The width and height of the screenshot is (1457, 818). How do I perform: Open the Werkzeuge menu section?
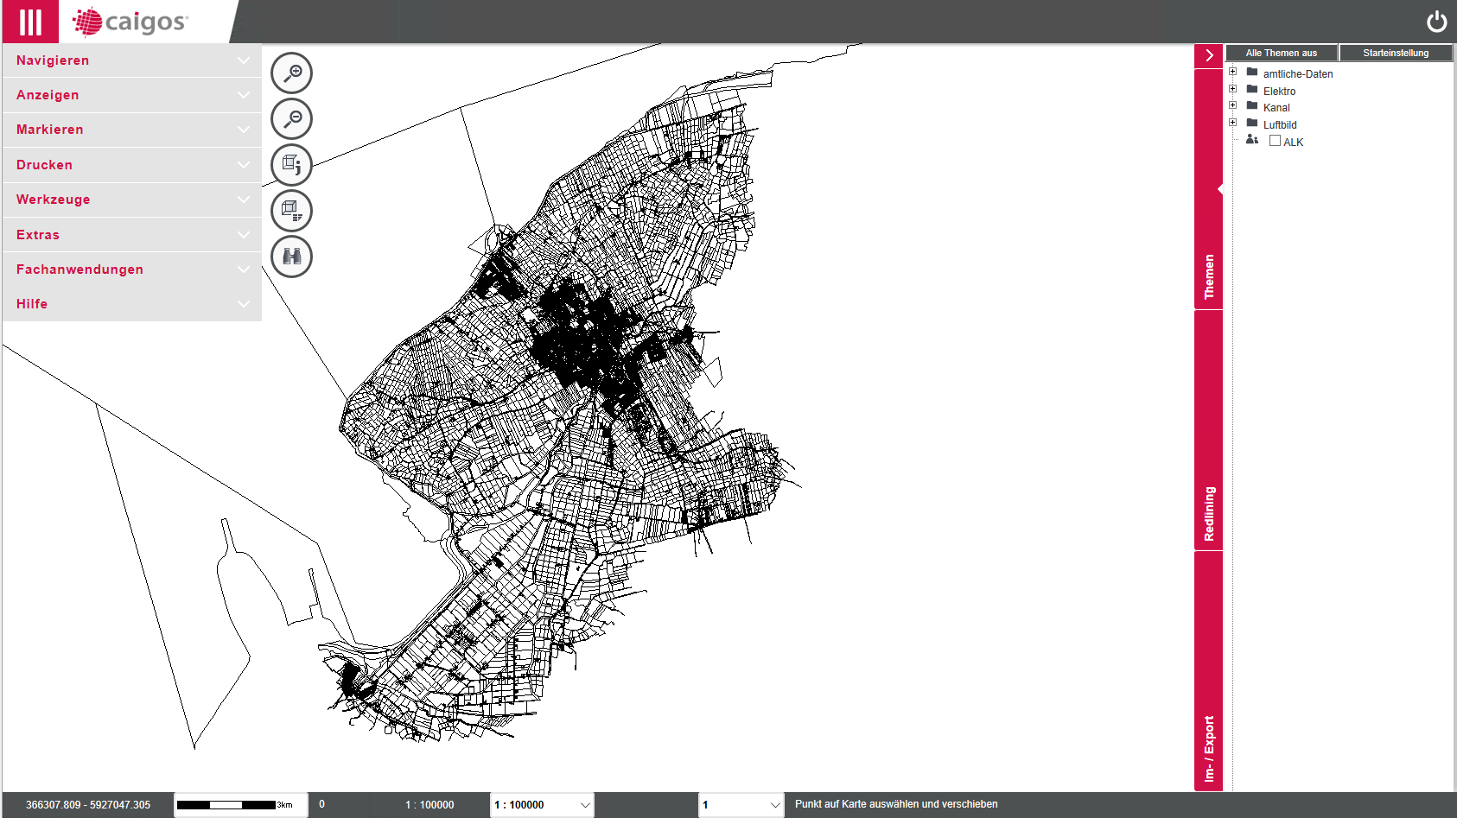131,200
